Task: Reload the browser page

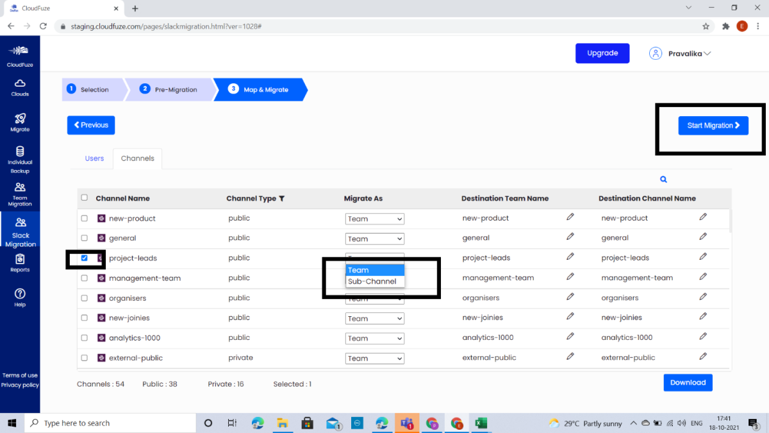Action: tap(43, 26)
